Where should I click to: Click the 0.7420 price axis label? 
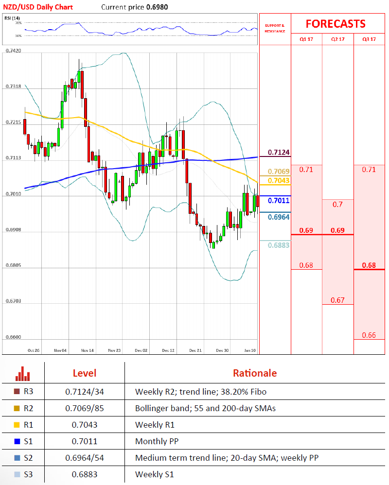click(x=14, y=51)
